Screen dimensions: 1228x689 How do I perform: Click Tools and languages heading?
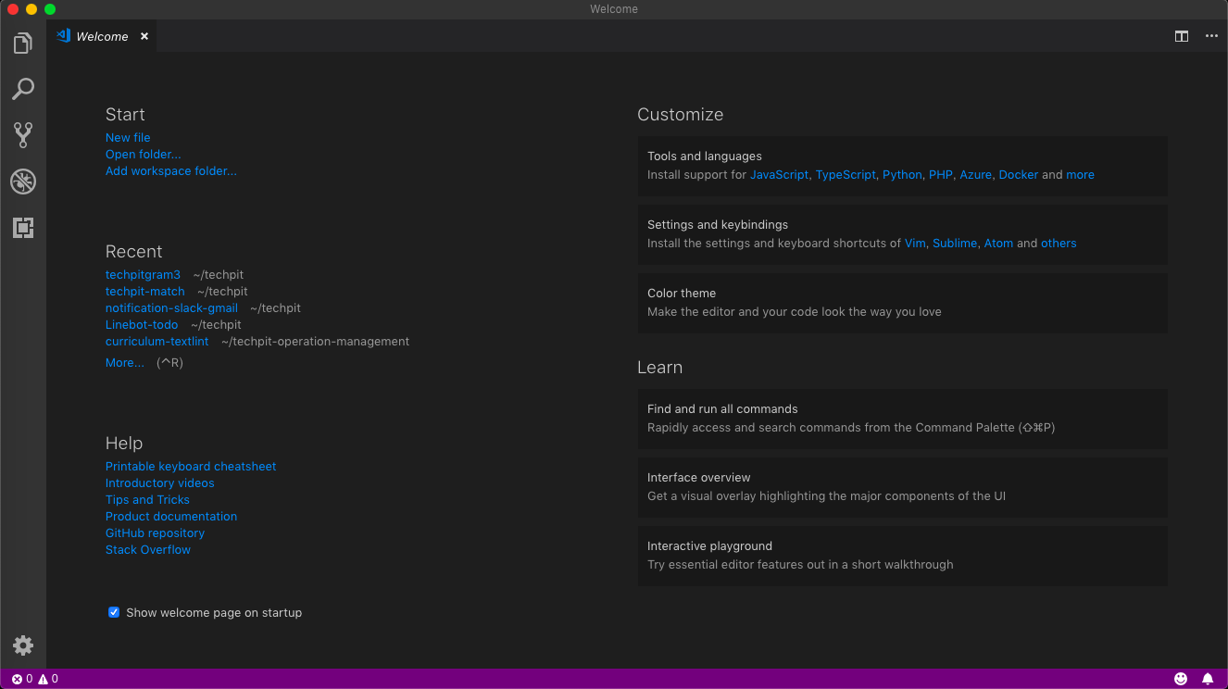click(x=705, y=156)
